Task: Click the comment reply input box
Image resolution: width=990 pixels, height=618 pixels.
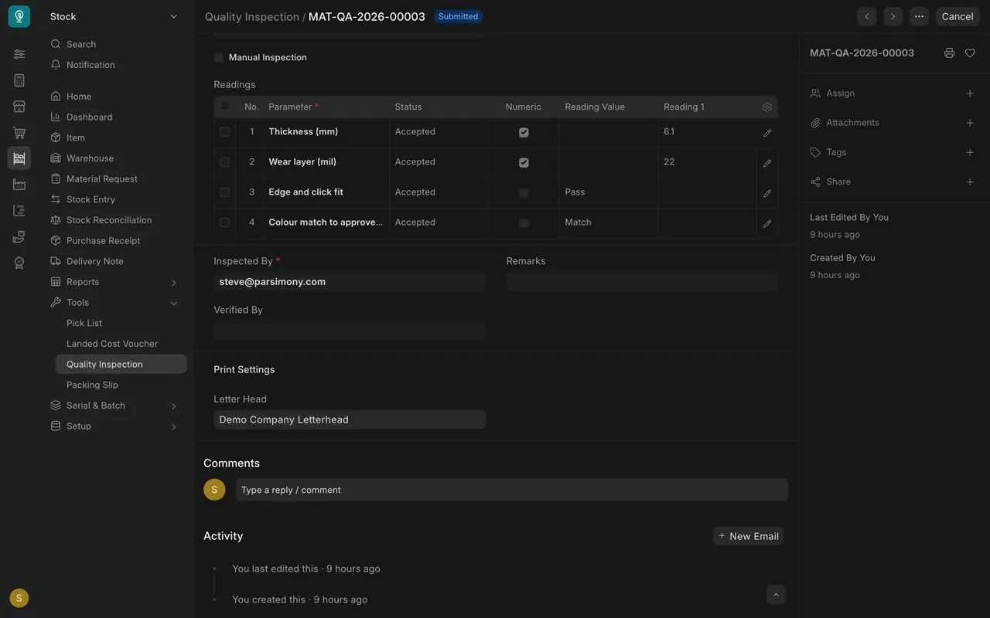Action: click(x=512, y=490)
